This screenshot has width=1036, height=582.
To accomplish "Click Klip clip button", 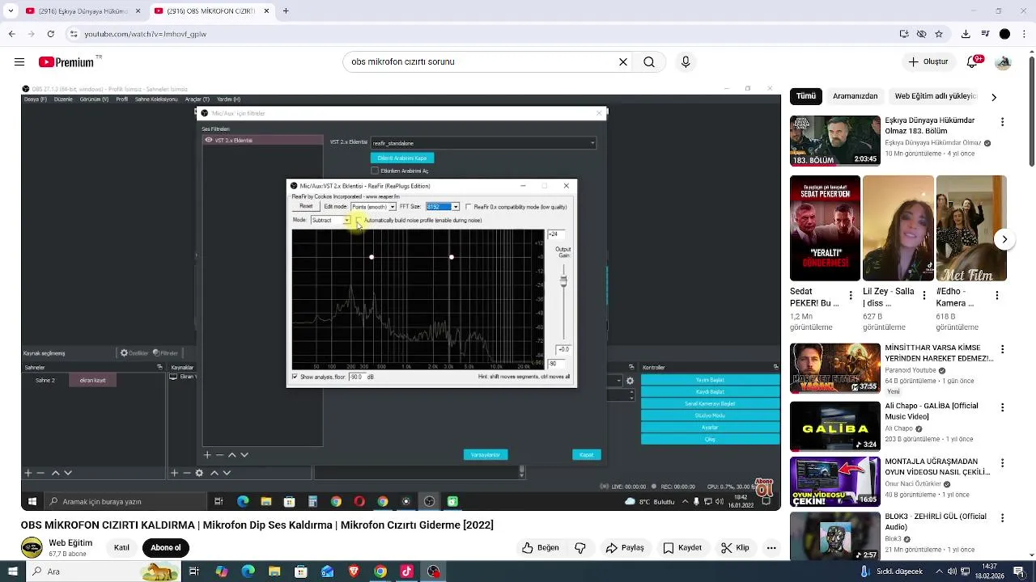I will (736, 547).
